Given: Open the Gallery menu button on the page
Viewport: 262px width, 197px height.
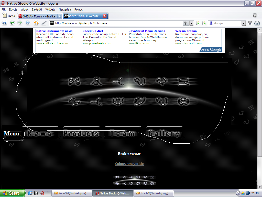Looking at the screenshot, I should coord(164,133).
